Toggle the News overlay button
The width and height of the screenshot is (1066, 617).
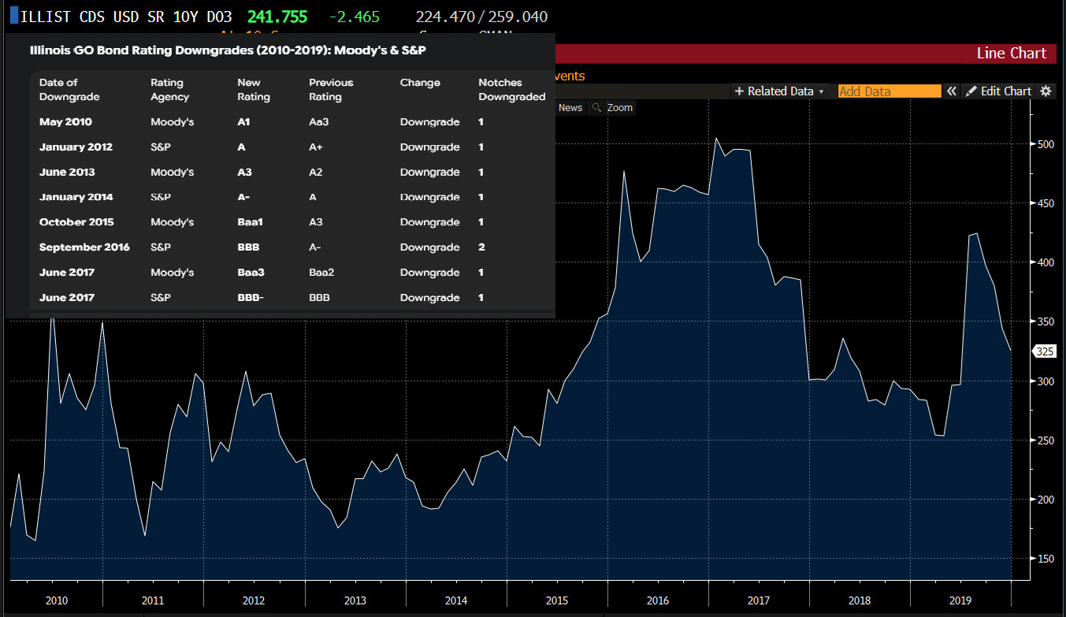[x=570, y=108]
